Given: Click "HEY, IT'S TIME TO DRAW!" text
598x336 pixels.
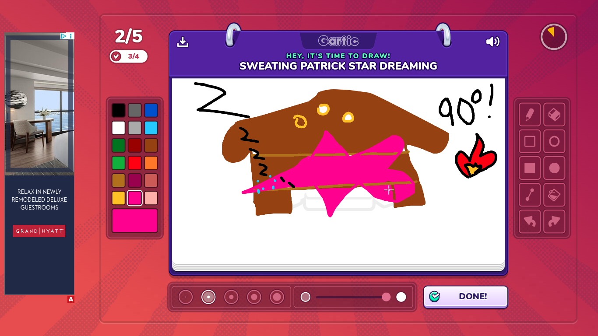Looking at the screenshot, I should pos(338,56).
